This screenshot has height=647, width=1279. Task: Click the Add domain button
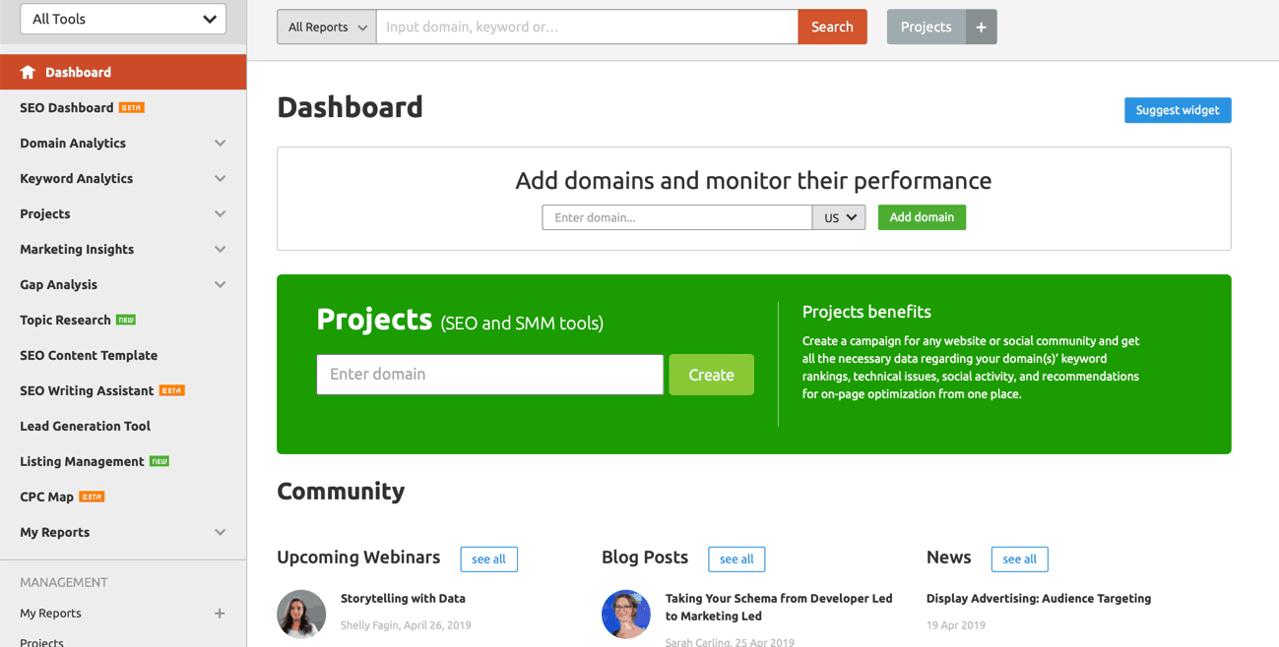922,217
